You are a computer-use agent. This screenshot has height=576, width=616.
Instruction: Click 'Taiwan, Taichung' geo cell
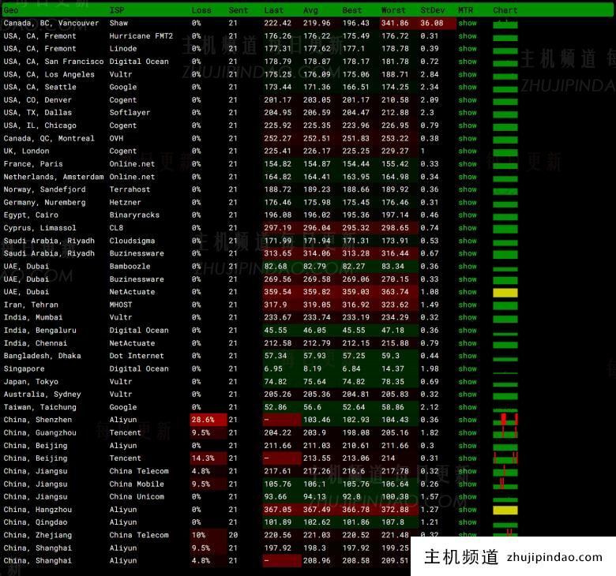(x=40, y=408)
